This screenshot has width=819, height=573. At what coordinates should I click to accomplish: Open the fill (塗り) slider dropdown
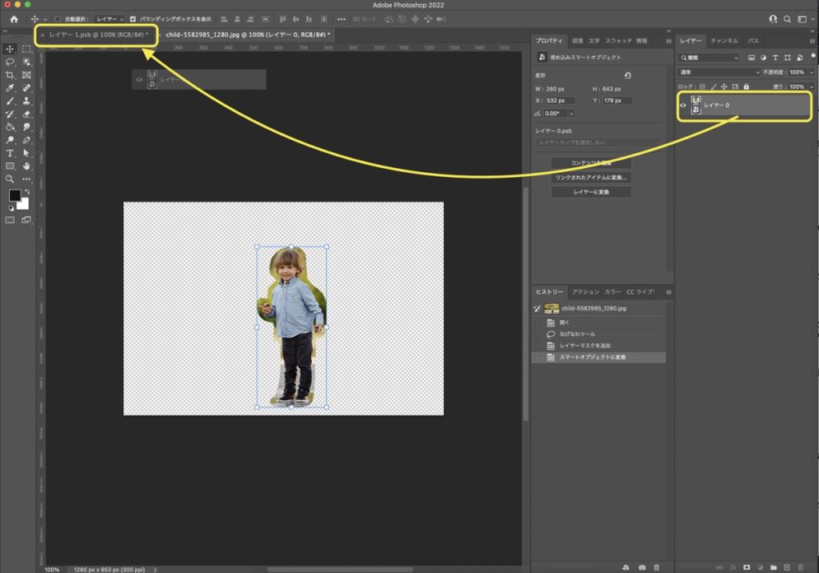coord(811,86)
